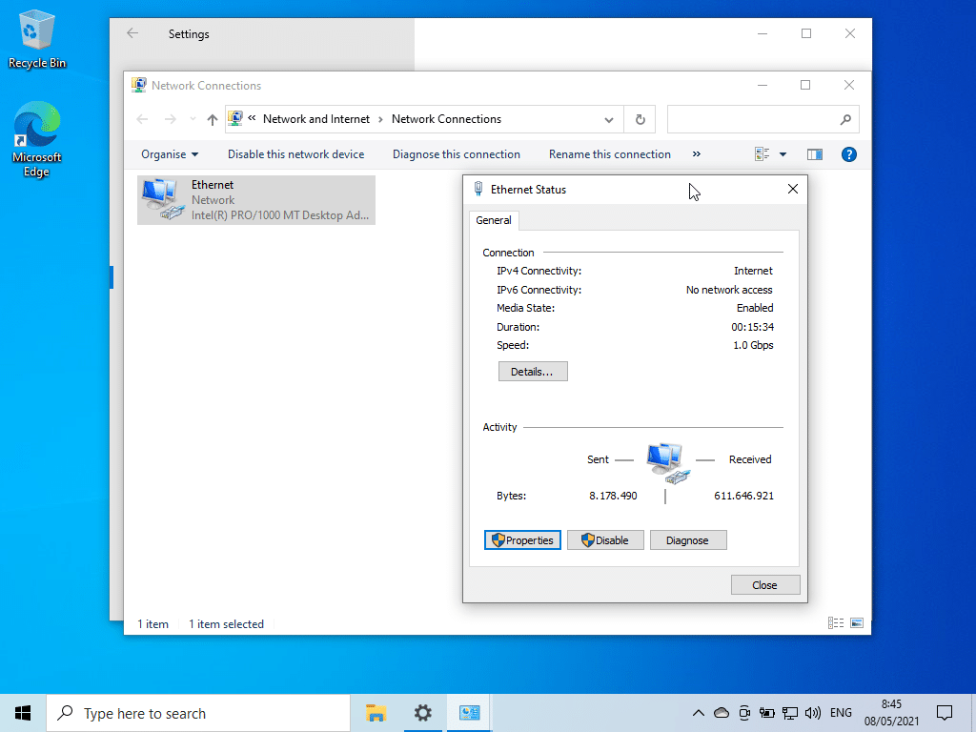976x732 pixels.
Task: Close Ethernet Status with the X
Action: tap(792, 190)
